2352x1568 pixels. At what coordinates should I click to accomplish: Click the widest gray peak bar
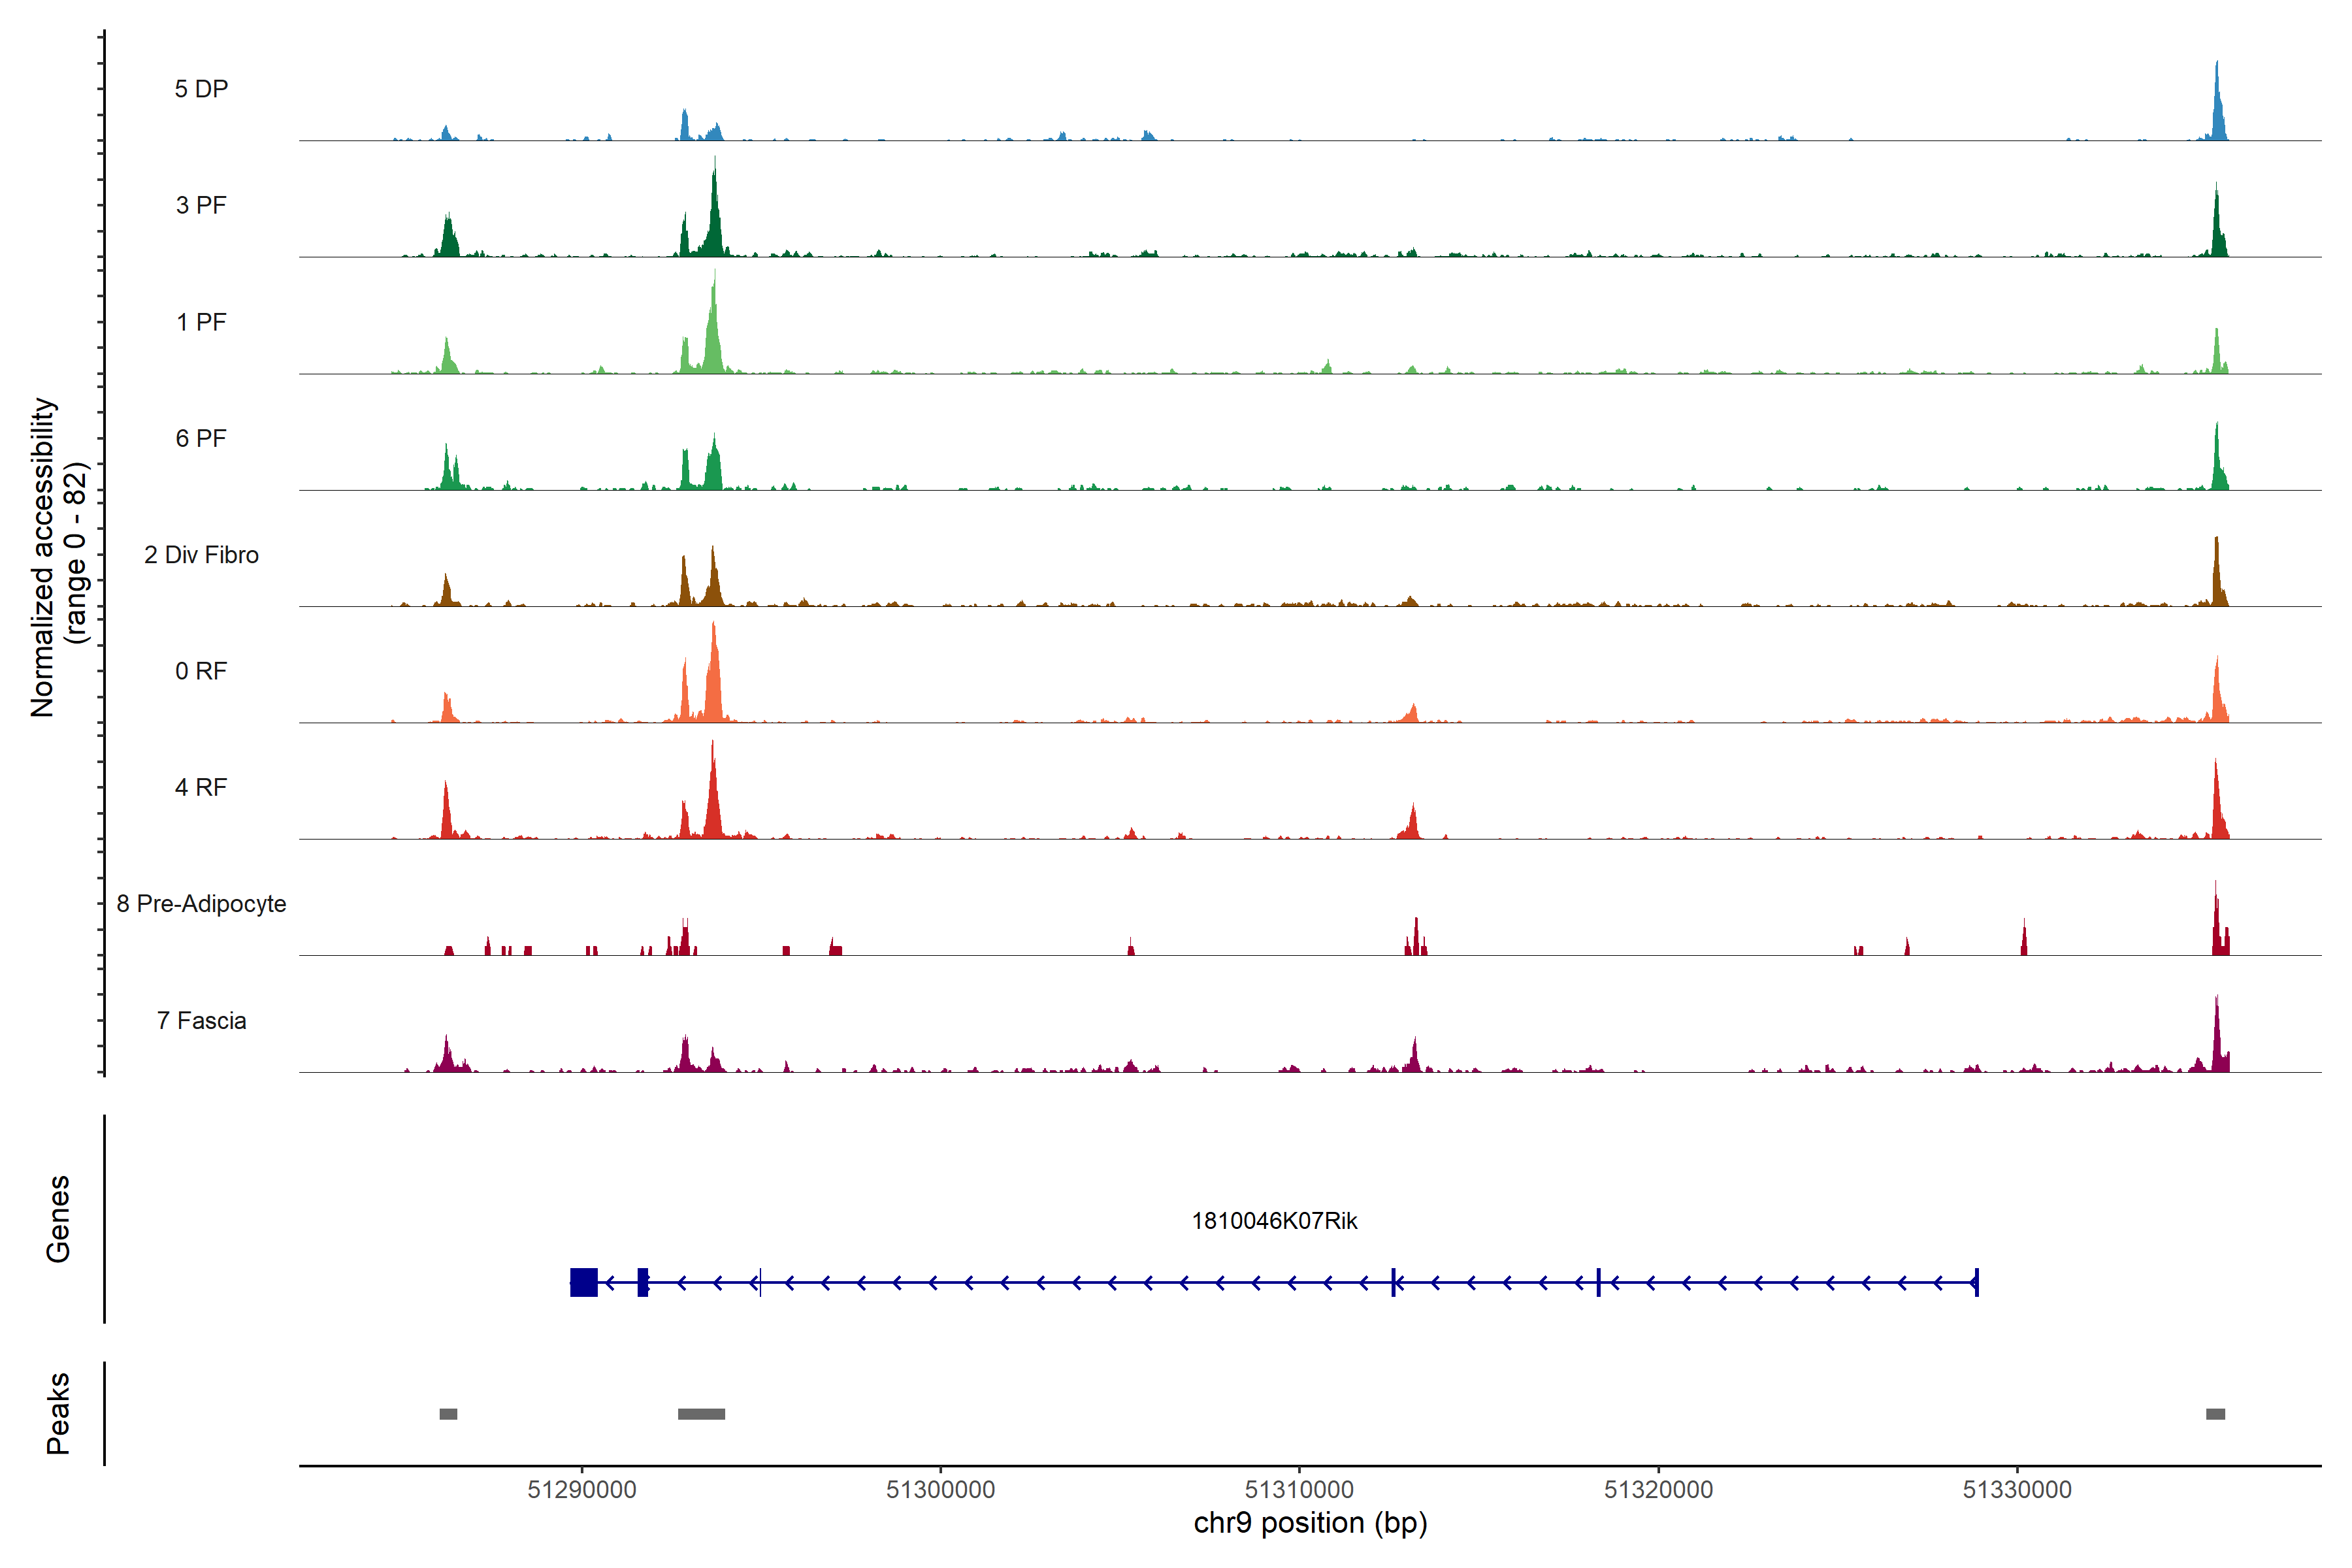(701, 1414)
